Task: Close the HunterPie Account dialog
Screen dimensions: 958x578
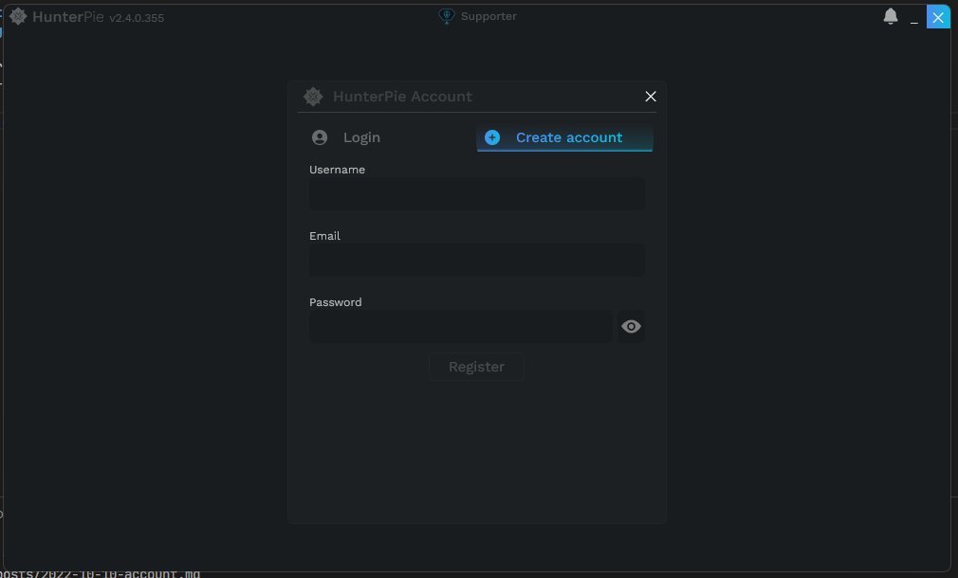Action: [651, 97]
